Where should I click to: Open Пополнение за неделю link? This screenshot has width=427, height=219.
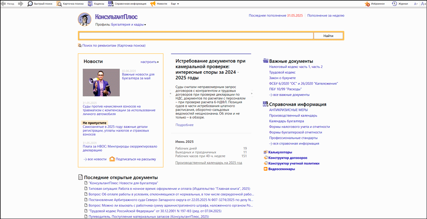(326, 15)
